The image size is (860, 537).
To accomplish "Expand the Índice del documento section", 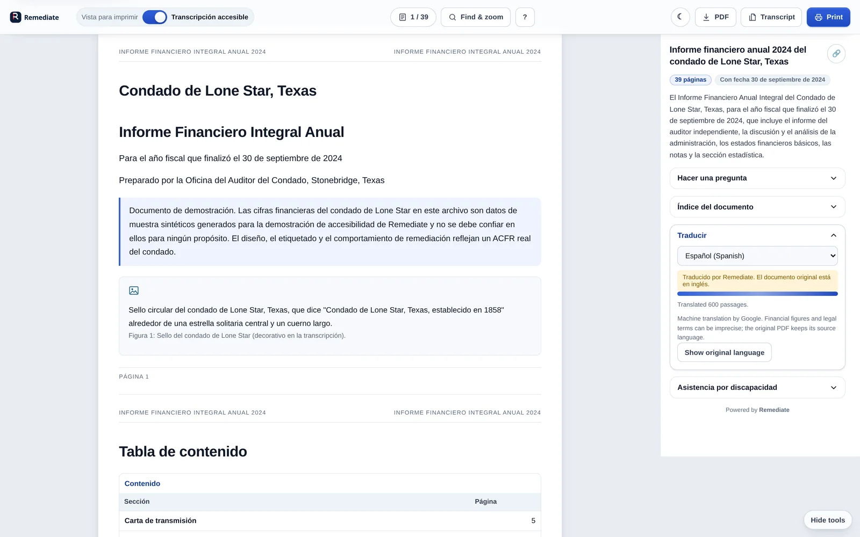I will pyautogui.click(x=757, y=207).
